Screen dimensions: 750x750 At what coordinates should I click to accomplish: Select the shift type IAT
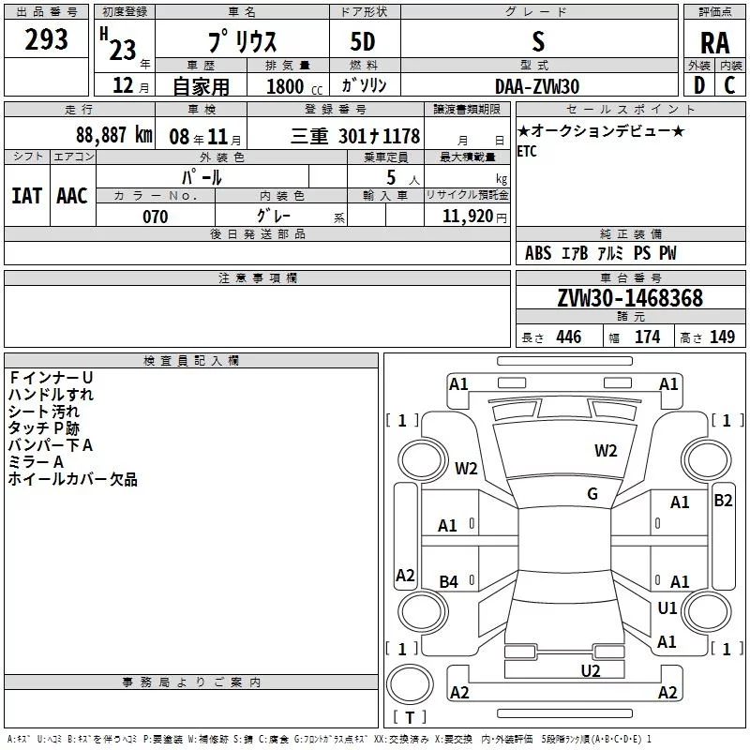pos(27,196)
